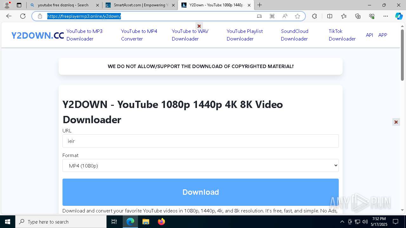Open Browser essentials heart icon
The image size is (406, 228).
pos(372,16)
